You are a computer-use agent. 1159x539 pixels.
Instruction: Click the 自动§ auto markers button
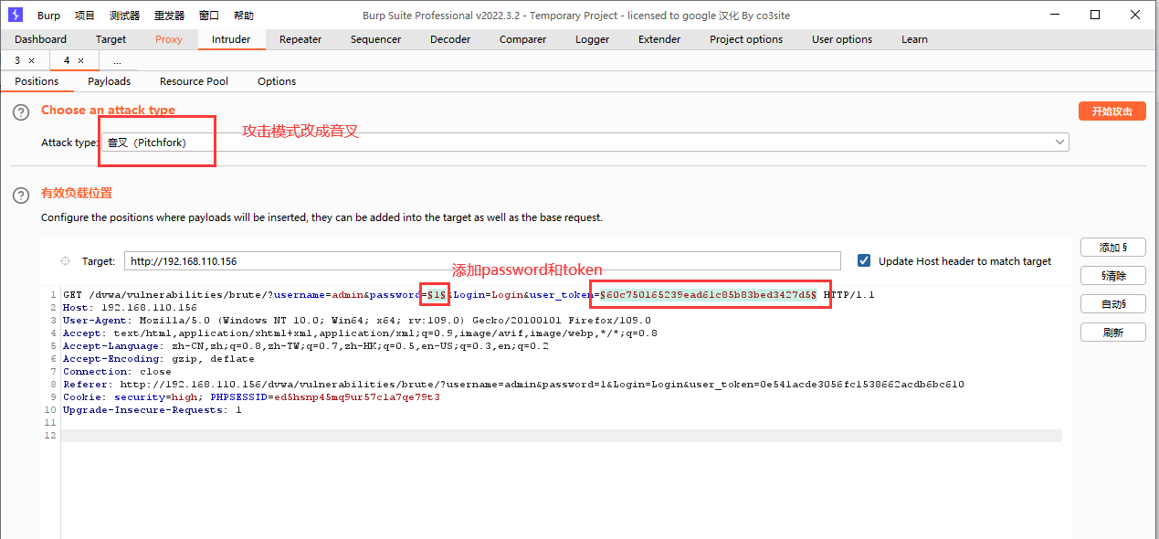(x=1112, y=304)
